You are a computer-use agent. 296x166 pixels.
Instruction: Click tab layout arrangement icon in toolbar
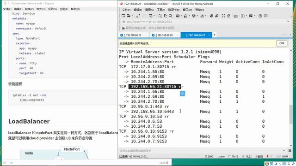click(x=251, y=16)
